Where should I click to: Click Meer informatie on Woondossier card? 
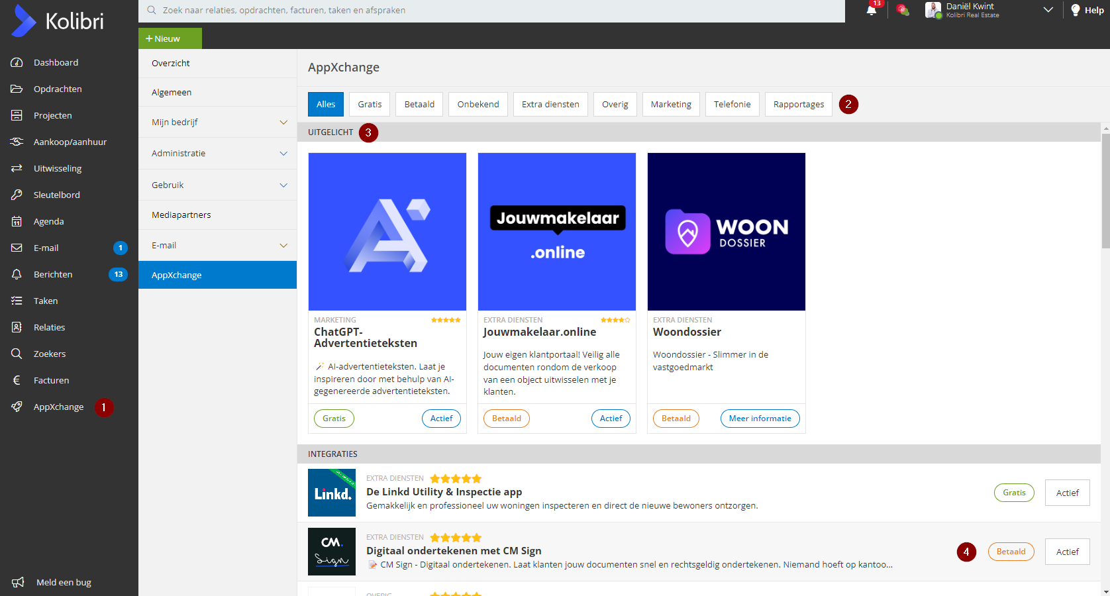click(x=760, y=419)
